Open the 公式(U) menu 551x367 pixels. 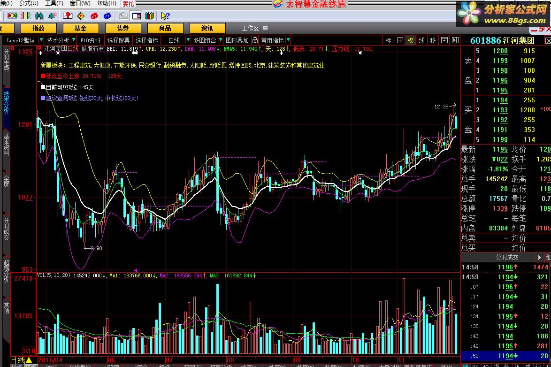tap(29, 3)
